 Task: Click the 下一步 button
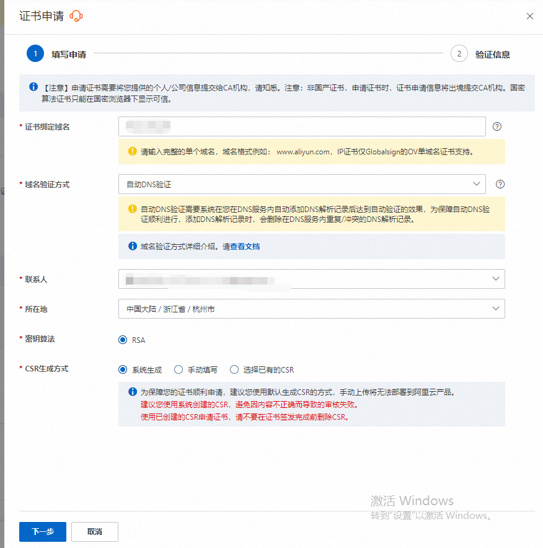(x=43, y=532)
